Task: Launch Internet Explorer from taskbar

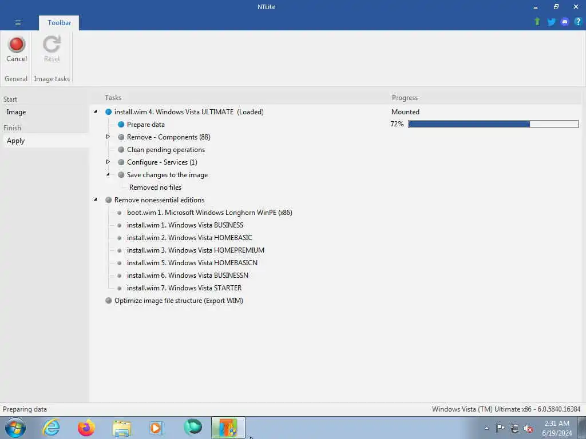Action: pyautogui.click(x=51, y=428)
